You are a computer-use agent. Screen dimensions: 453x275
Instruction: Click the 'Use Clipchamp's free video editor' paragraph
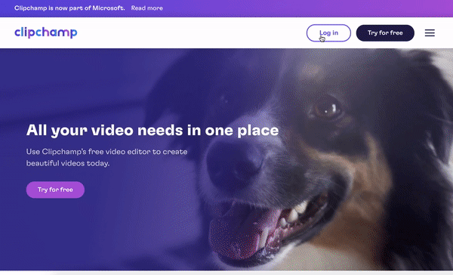(x=106, y=157)
